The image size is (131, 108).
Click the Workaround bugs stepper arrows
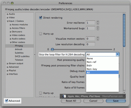[98, 28]
